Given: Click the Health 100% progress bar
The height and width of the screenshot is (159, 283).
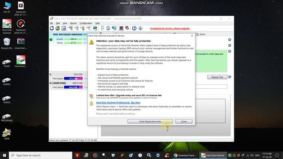Looking at the screenshot, I should tap(73, 39).
